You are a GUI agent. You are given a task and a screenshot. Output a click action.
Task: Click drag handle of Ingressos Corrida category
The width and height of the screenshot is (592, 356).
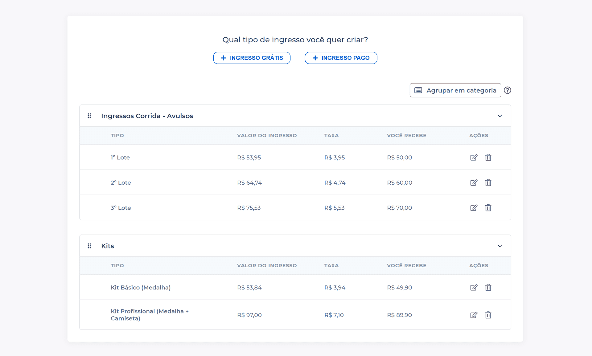pos(89,116)
